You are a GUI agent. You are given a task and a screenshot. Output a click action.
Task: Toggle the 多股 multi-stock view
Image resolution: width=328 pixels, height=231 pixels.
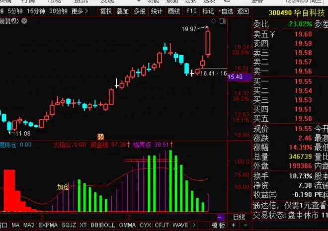coord(140,11)
